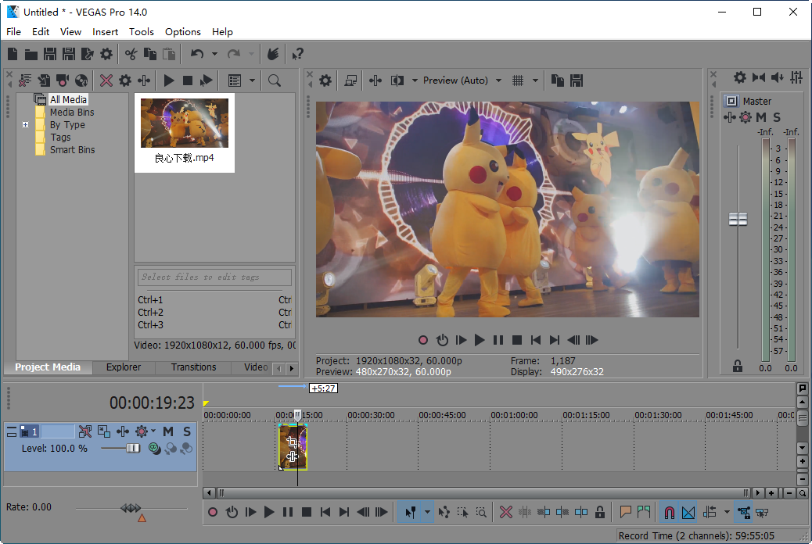812x544 pixels.
Task: Select the 良心下载.mp4 thumbnail
Action: 185,133
